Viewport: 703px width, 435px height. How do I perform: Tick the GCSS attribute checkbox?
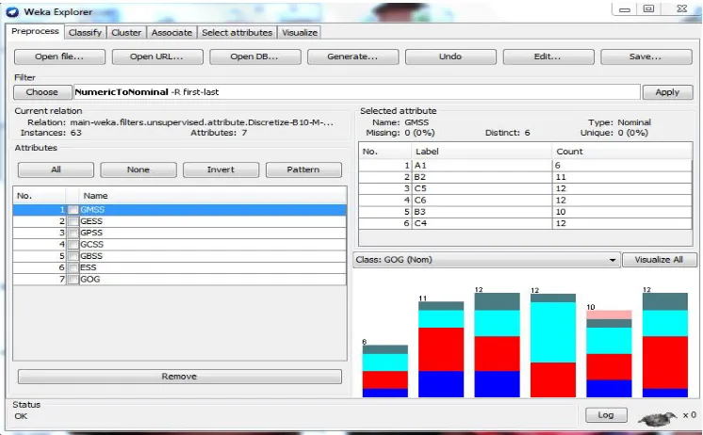(x=73, y=245)
